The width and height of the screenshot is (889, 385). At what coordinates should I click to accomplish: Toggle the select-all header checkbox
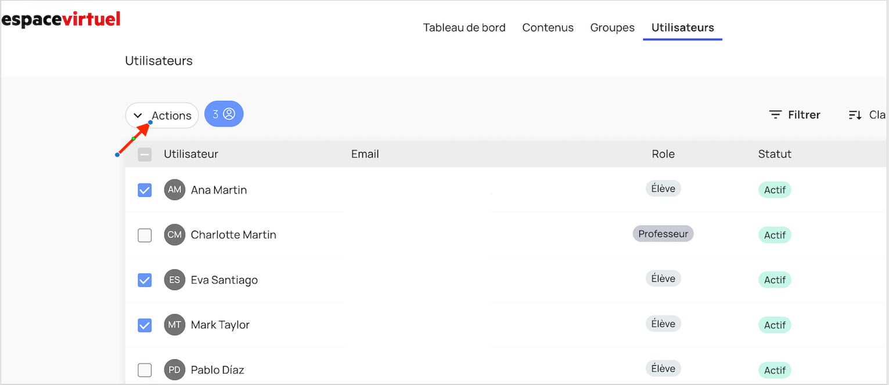[x=145, y=154]
